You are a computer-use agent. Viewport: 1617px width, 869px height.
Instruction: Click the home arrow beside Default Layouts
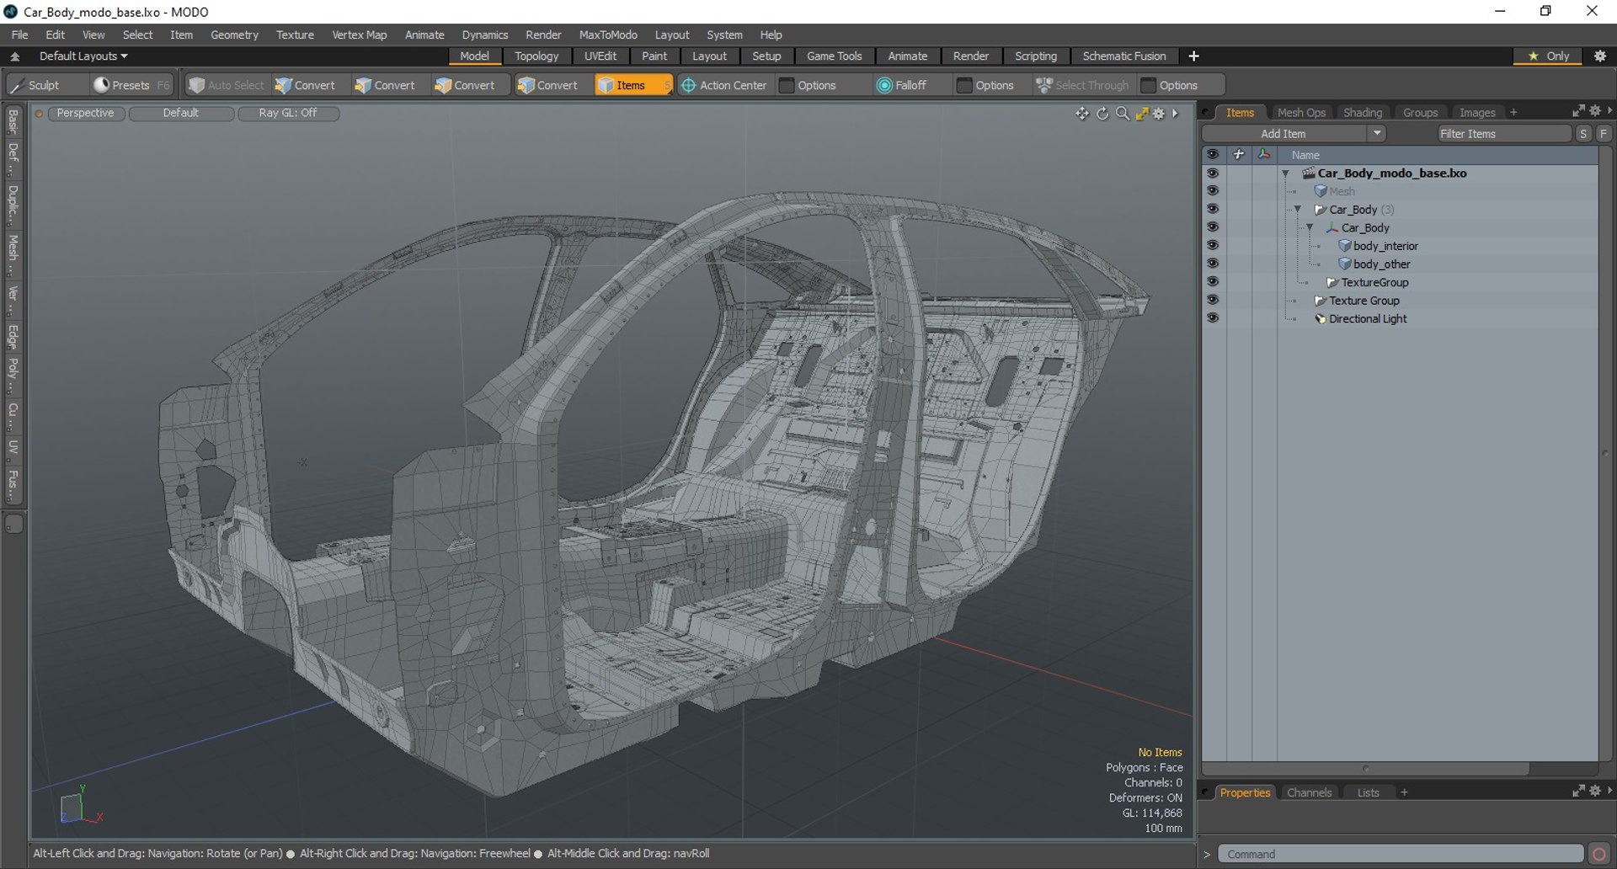coord(15,56)
